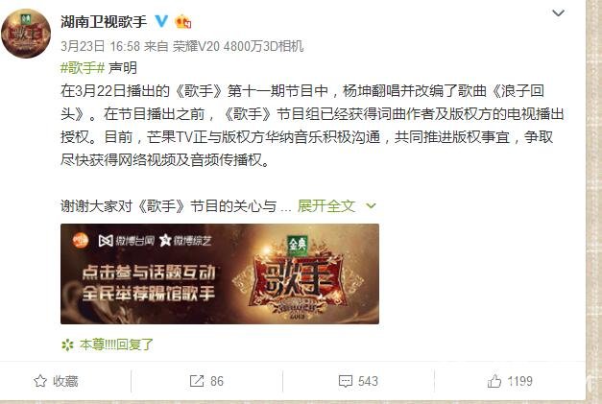This screenshot has width=602, height=404.
Task: Open the 湖南卫视歌手 profile avatar
Action: click(26, 34)
